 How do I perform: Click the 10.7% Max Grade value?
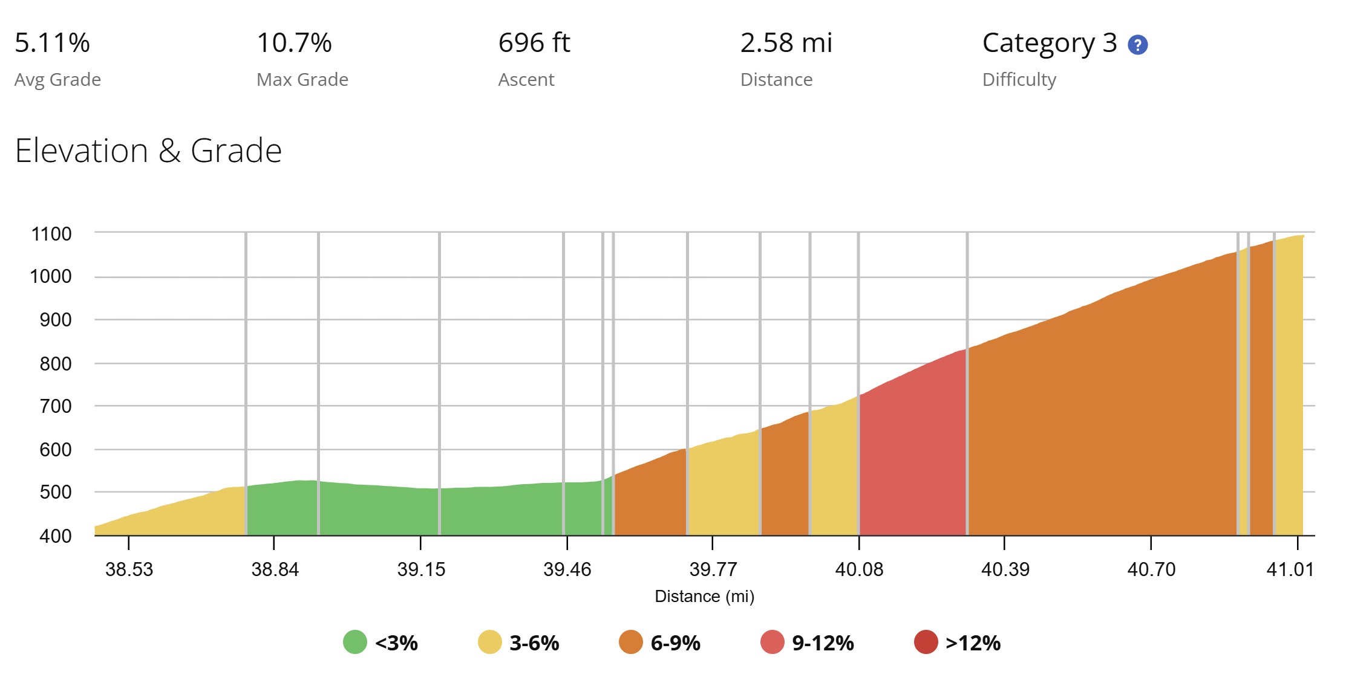pyautogui.click(x=294, y=43)
